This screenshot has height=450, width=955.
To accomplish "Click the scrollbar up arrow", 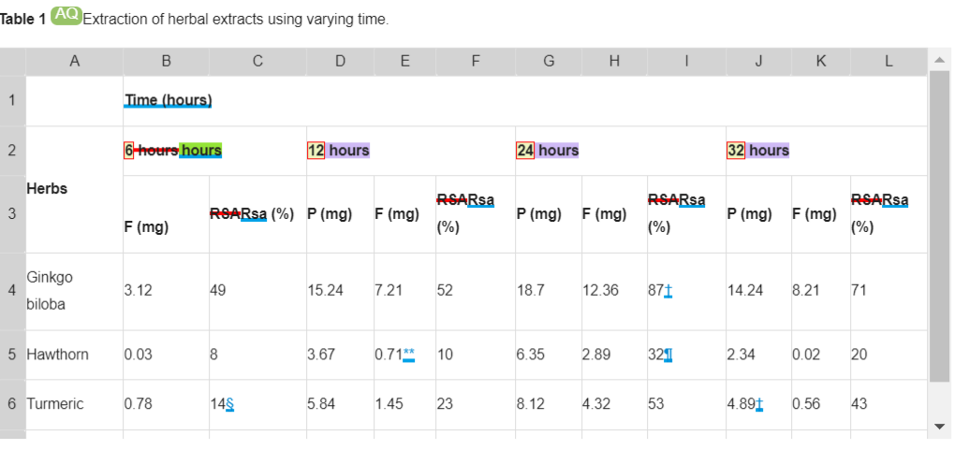I will pos(940,61).
